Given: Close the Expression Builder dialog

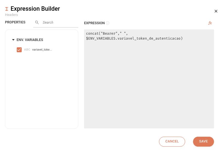Looking at the screenshot, I should pyautogui.click(x=216, y=11).
